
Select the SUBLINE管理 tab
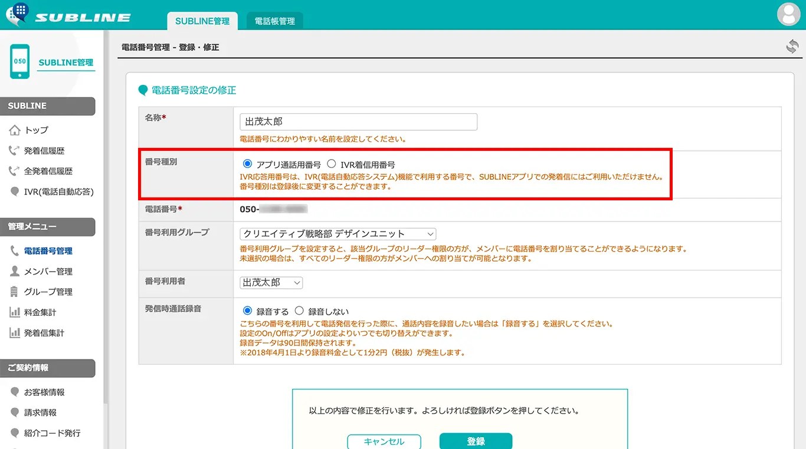tap(202, 20)
